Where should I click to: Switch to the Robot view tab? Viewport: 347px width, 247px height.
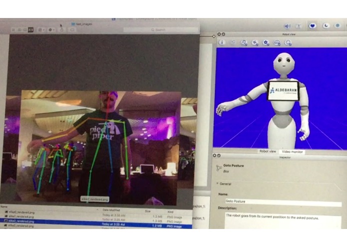point(268,151)
